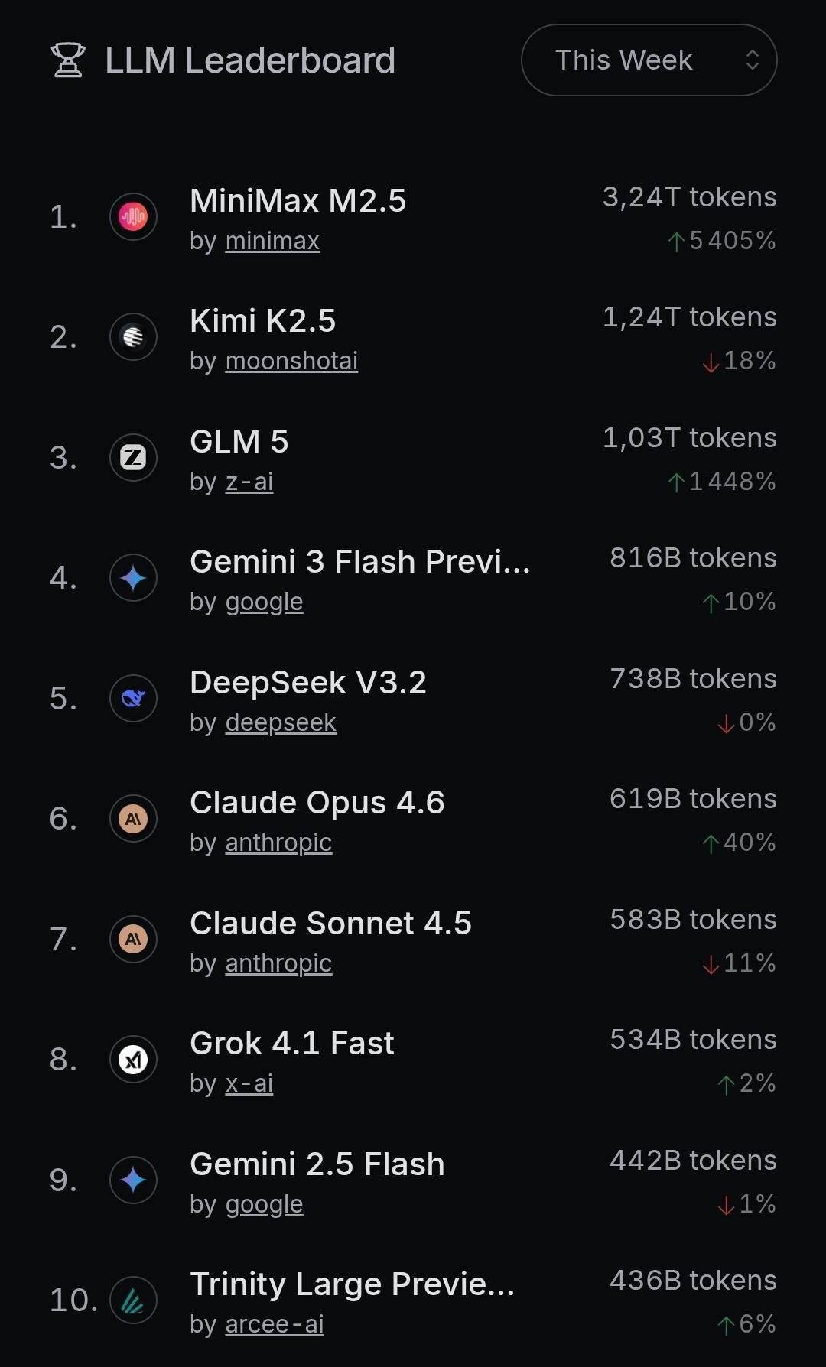Follow the z-ai provider link
The width and height of the screenshot is (826, 1367).
(x=249, y=482)
